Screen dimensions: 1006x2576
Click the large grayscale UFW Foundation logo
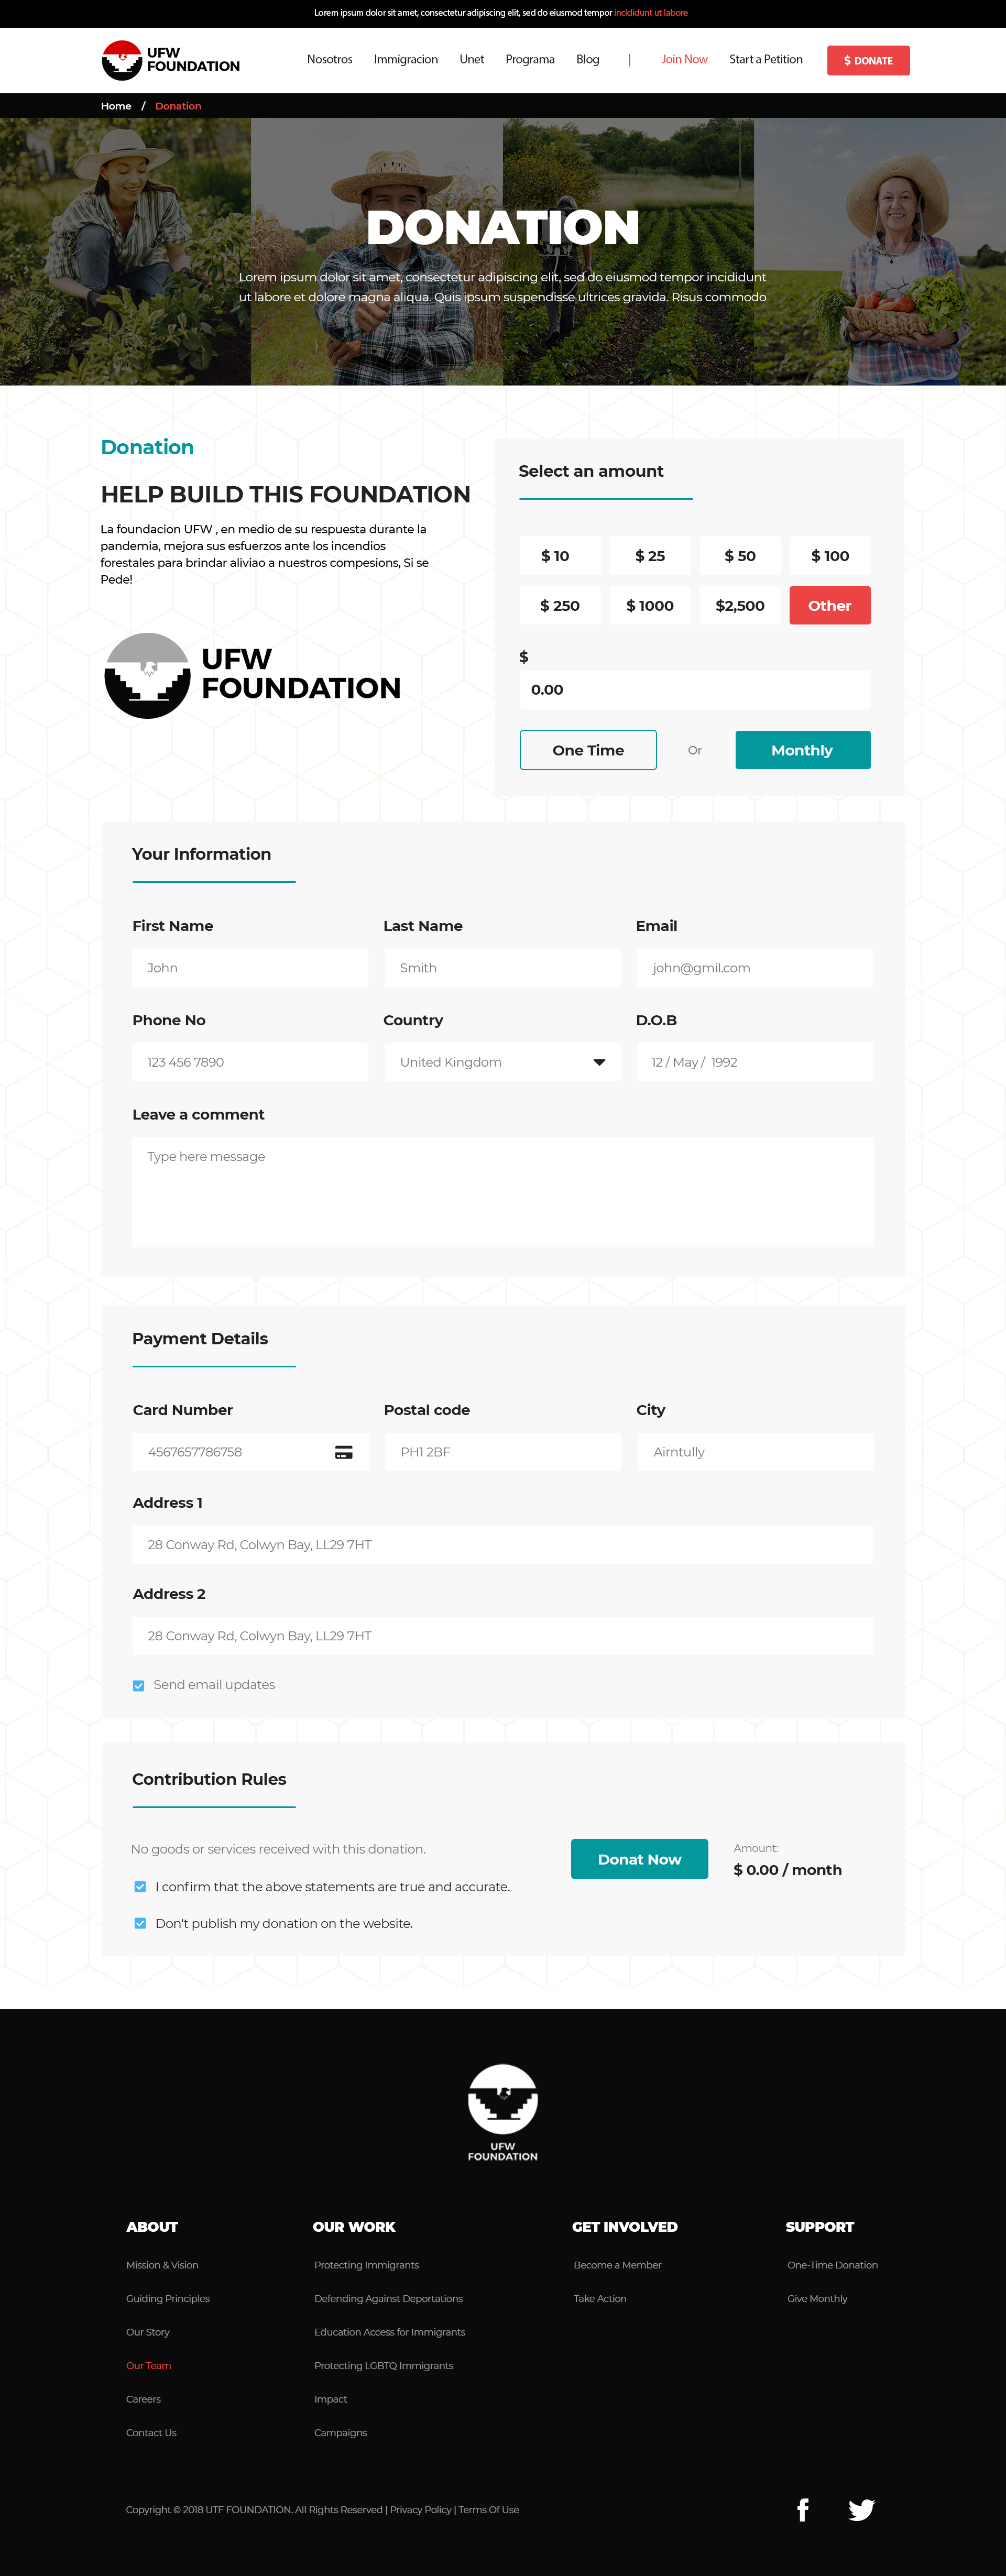[x=253, y=675]
